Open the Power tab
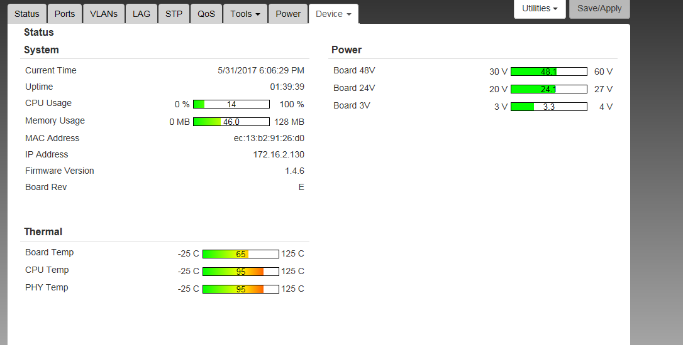The image size is (683, 345). click(288, 14)
